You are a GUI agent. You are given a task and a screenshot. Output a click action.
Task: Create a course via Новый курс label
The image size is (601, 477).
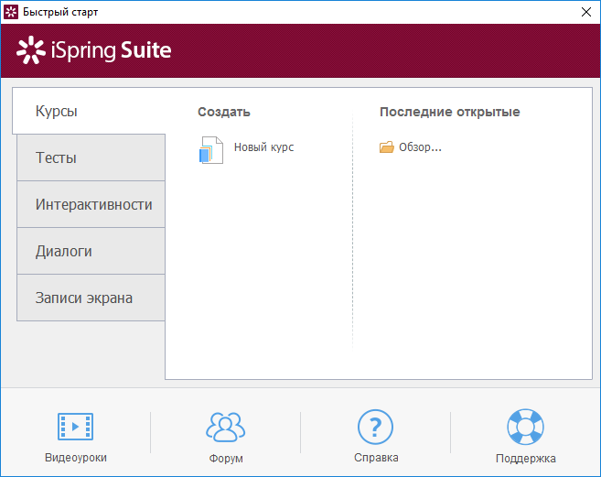point(264,147)
